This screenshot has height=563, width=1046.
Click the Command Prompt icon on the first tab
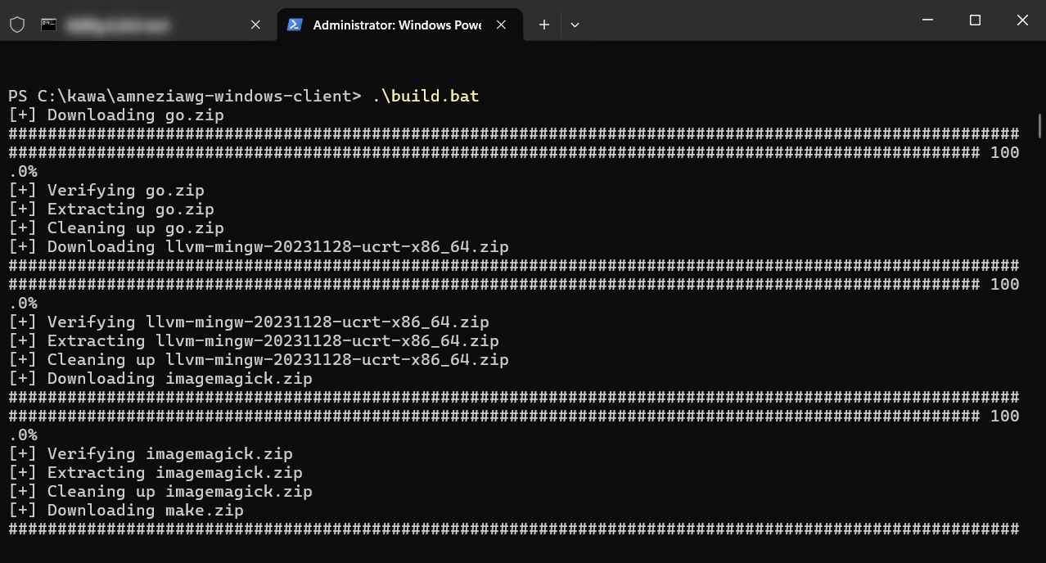click(48, 25)
